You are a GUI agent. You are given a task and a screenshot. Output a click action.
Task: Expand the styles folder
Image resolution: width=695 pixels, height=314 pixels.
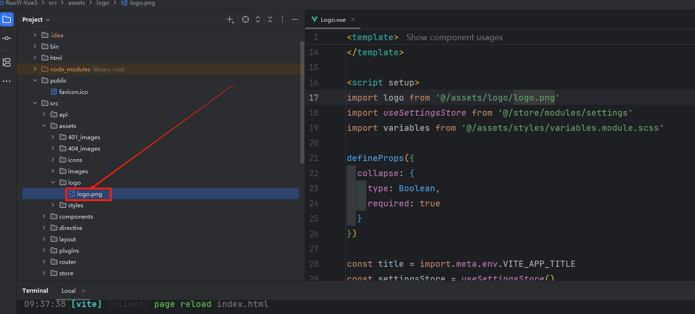point(53,205)
